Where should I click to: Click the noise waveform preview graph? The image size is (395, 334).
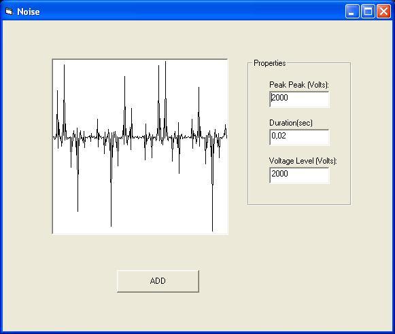(140, 147)
